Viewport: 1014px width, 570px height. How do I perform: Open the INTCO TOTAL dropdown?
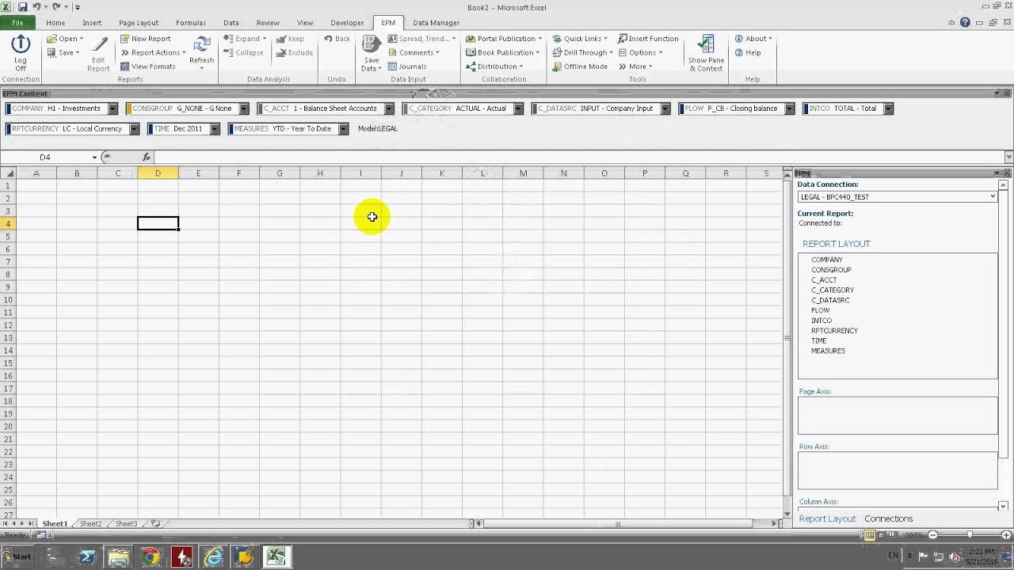tap(888, 108)
